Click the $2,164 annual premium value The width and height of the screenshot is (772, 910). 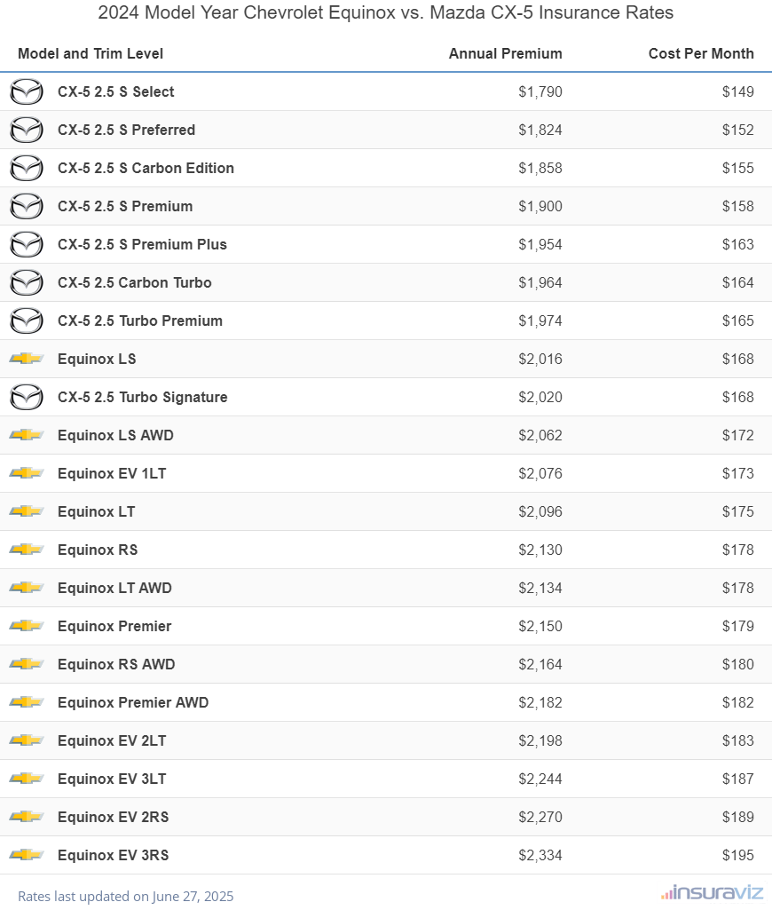point(540,664)
